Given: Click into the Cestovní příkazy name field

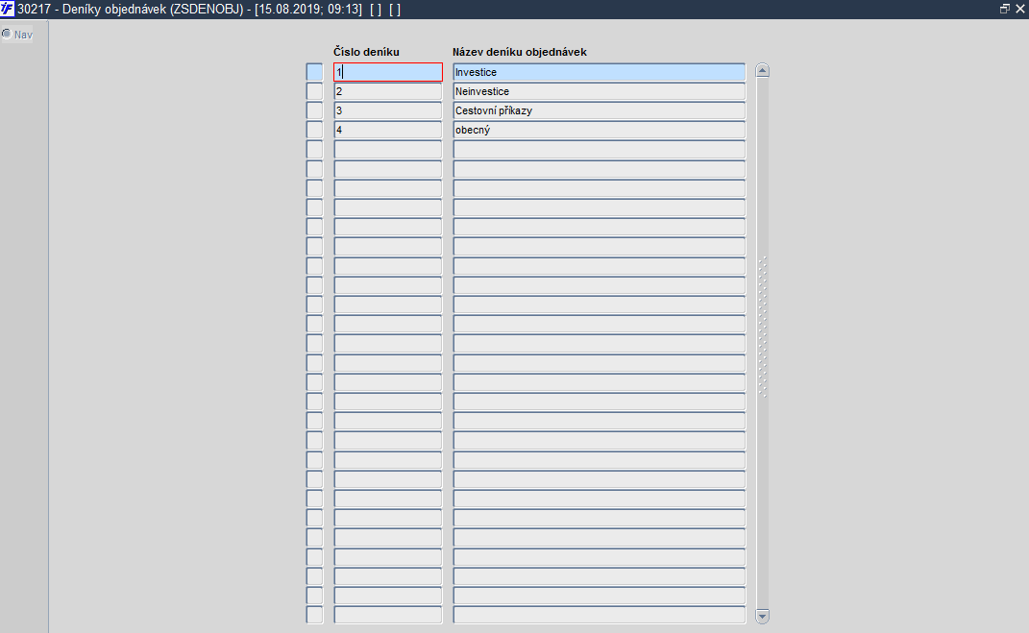Looking at the screenshot, I should 600,110.
